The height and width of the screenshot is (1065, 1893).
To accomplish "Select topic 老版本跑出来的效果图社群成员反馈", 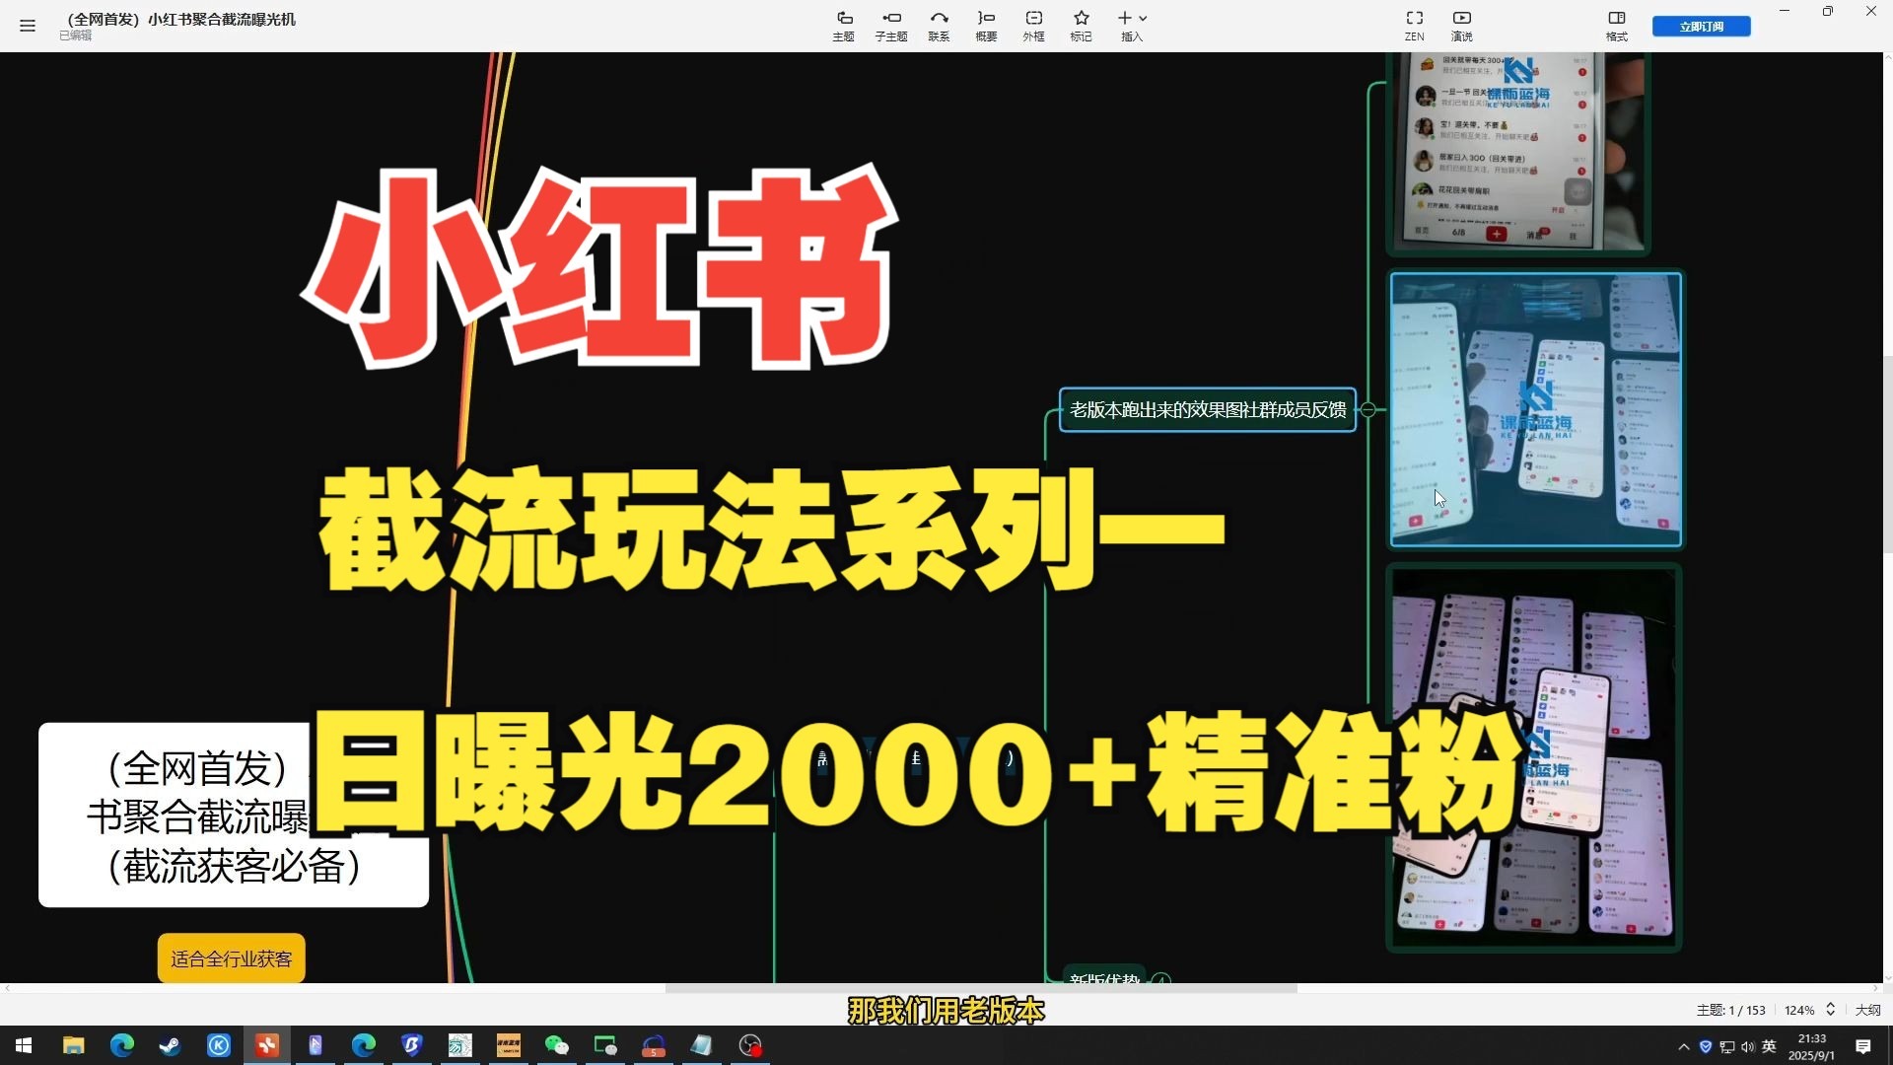I will pos(1208,410).
